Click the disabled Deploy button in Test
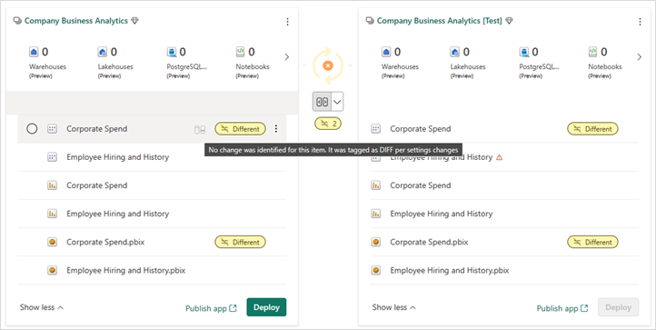This screenshot has width=656, height=330. click(x=619, y=307)
